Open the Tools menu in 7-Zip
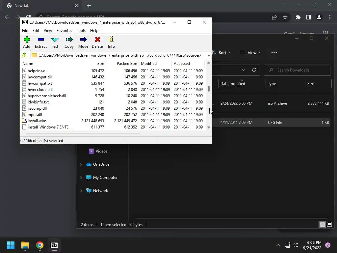 click(x=81, y=31)
